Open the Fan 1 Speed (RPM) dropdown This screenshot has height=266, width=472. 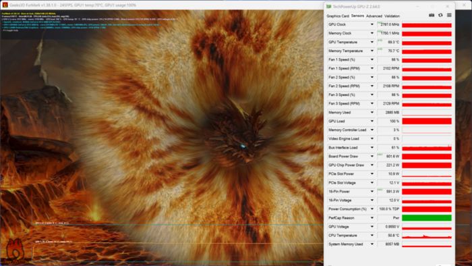pyautogui.click(x=372, y=68)
